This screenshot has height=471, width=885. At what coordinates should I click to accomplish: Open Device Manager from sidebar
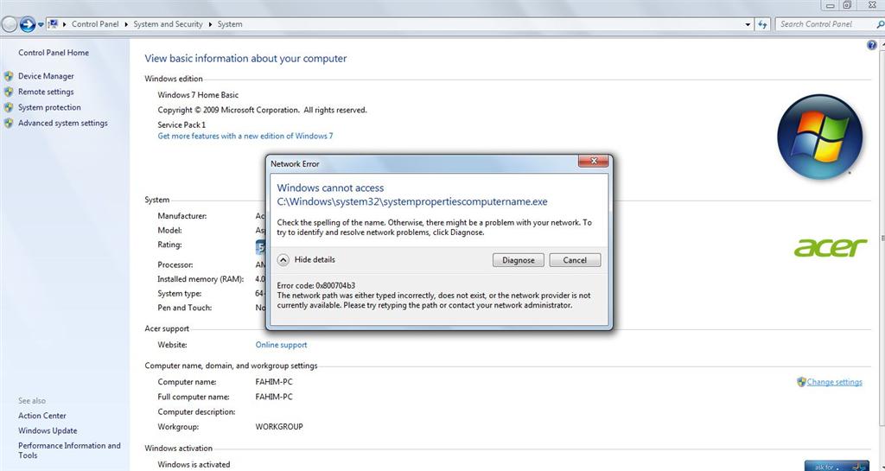point(46,76)
